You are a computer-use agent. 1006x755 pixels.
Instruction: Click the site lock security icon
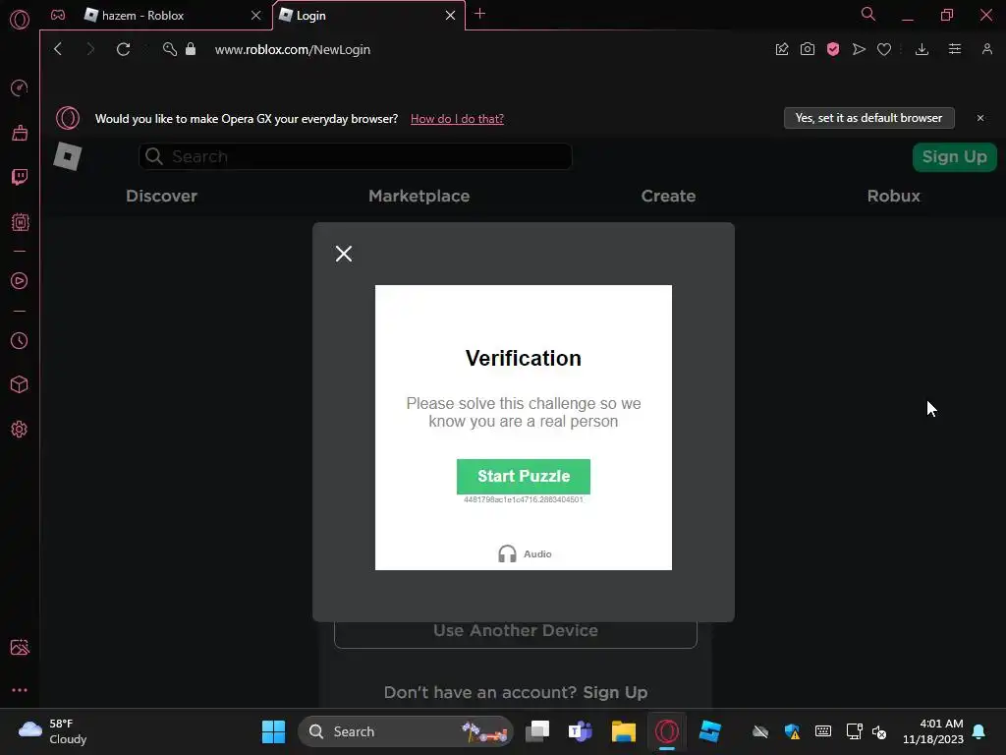[x=191, y=49]
